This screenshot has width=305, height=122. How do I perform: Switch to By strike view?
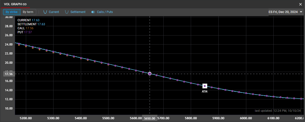(x=11, y=12)
